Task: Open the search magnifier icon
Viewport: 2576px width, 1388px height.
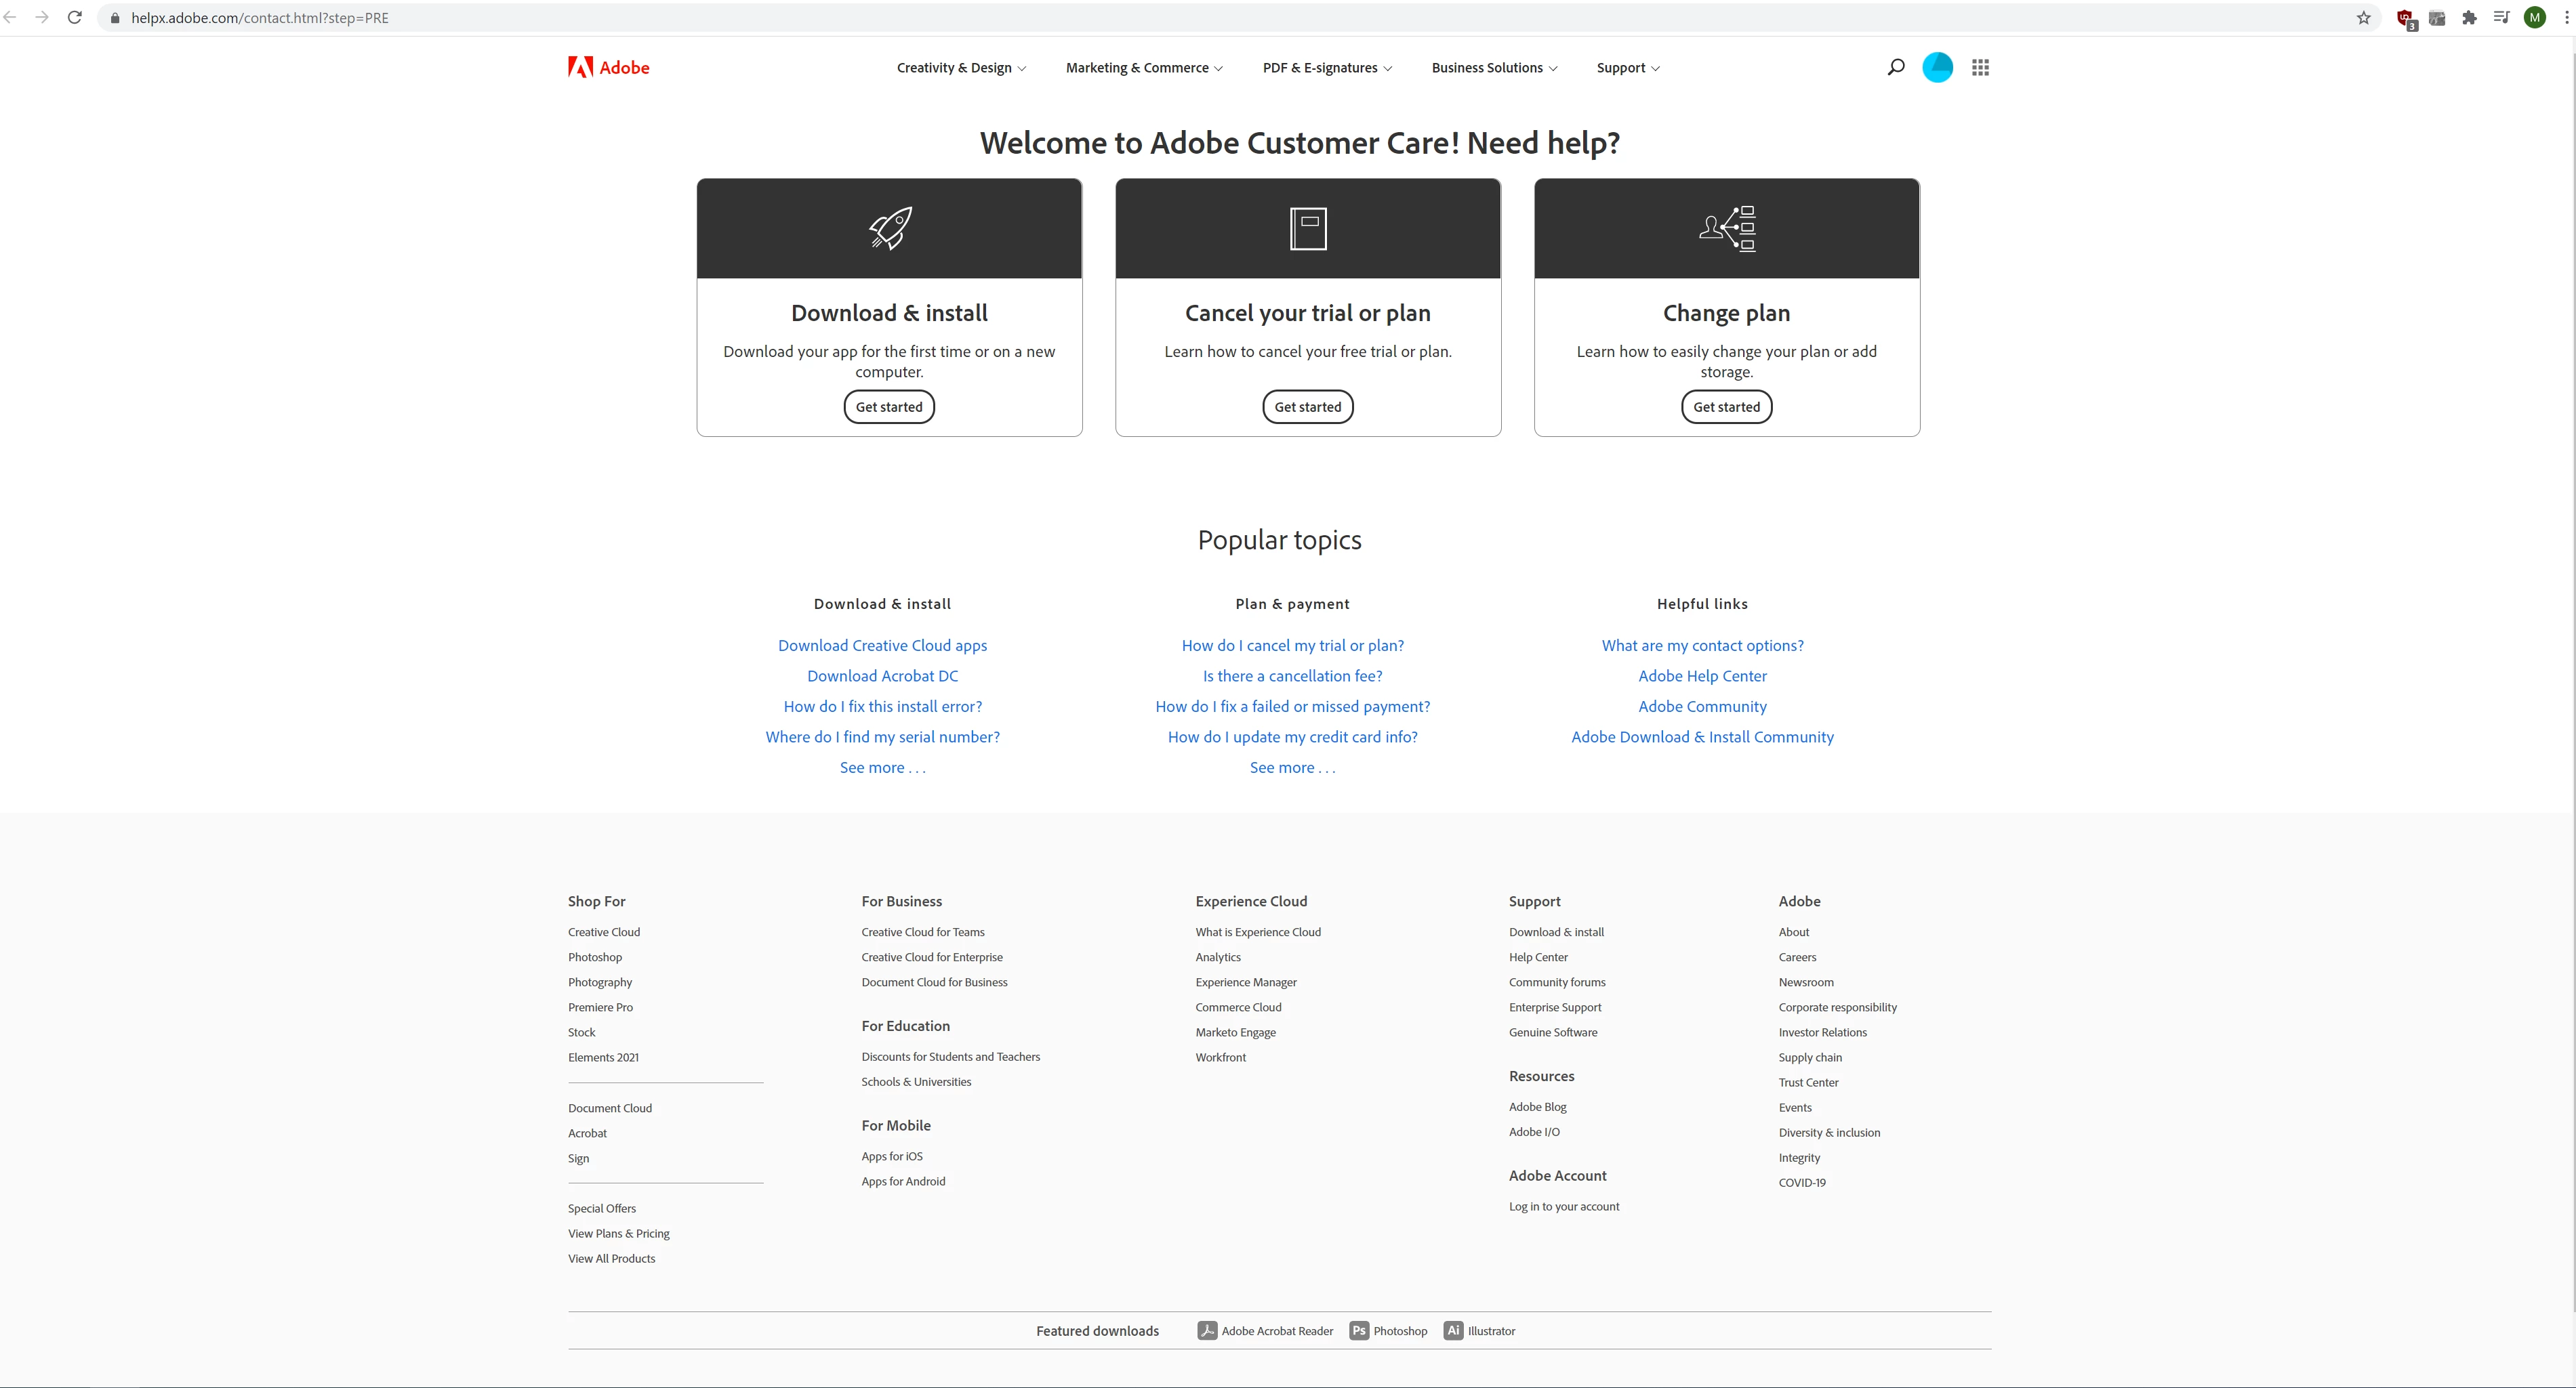Action: tap(1895, 67)
